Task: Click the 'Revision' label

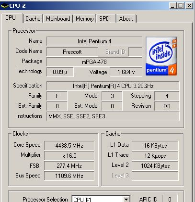Action: click(141, 106)
